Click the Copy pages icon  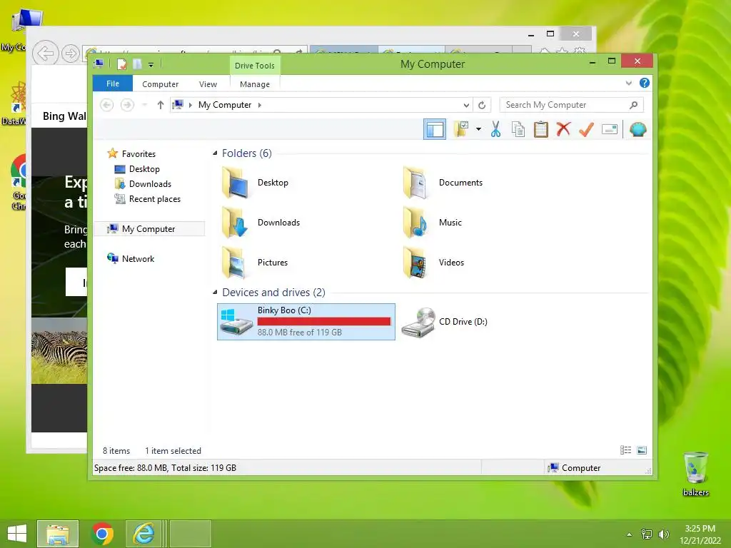pyautogui.click(x=518, y=129)
